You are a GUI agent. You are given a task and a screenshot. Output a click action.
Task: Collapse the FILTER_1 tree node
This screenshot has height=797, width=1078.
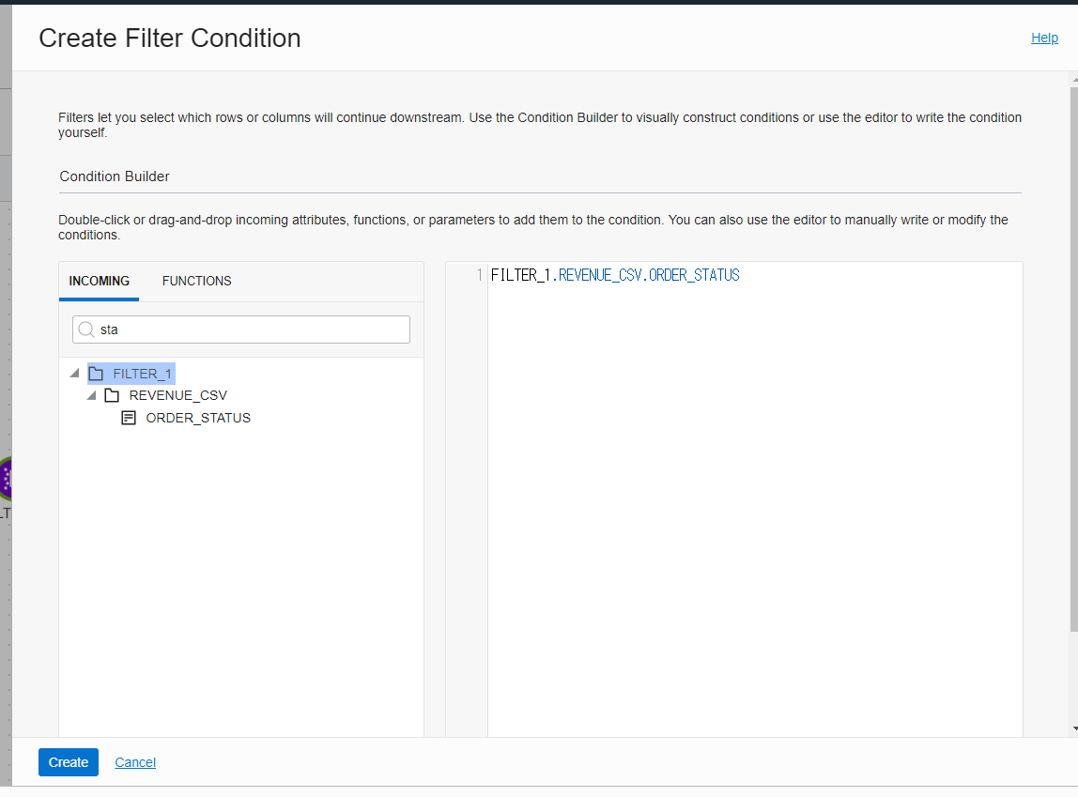(x=75, y=373)
